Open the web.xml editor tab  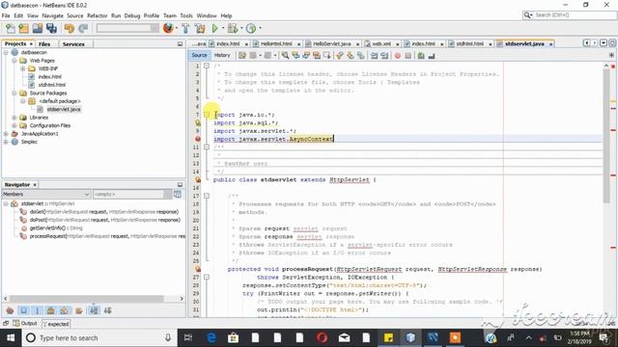tap(381, 43)
